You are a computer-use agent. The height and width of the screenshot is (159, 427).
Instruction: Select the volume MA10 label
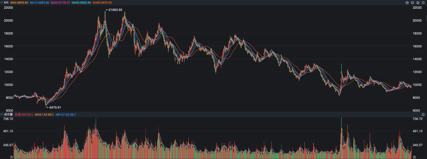(66, 114)
